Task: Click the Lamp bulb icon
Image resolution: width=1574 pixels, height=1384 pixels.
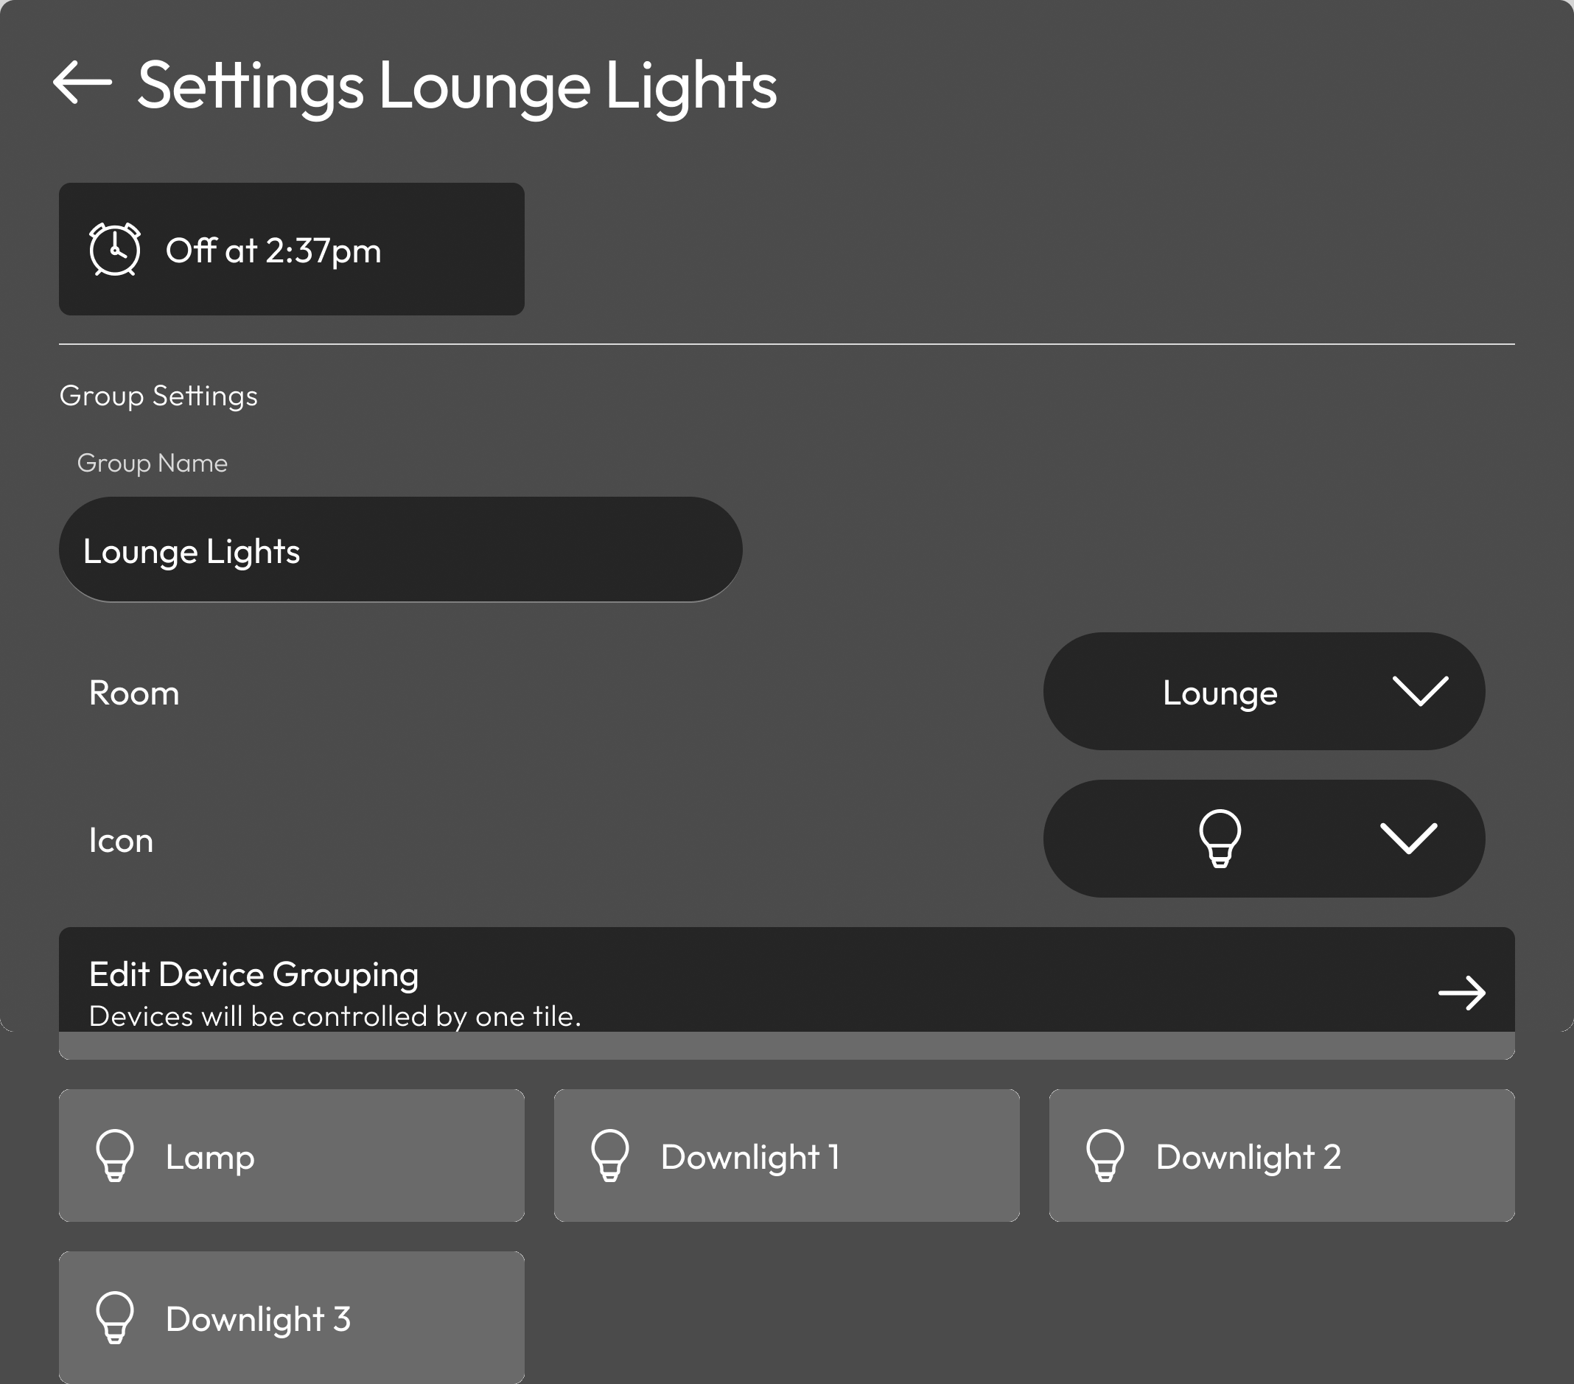Action: click(115, 1156)
